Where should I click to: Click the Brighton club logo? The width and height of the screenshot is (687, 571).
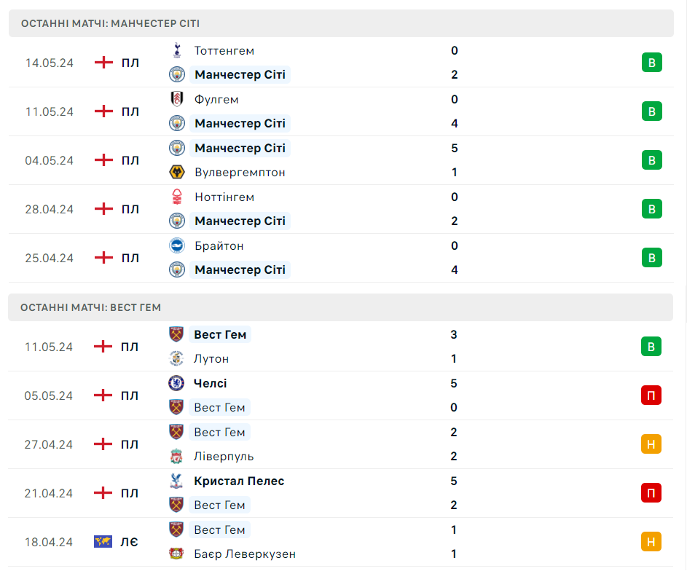point(177,245)
